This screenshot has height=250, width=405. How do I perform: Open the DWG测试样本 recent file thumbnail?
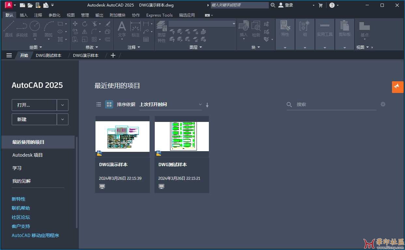click(x=182, y=137)
